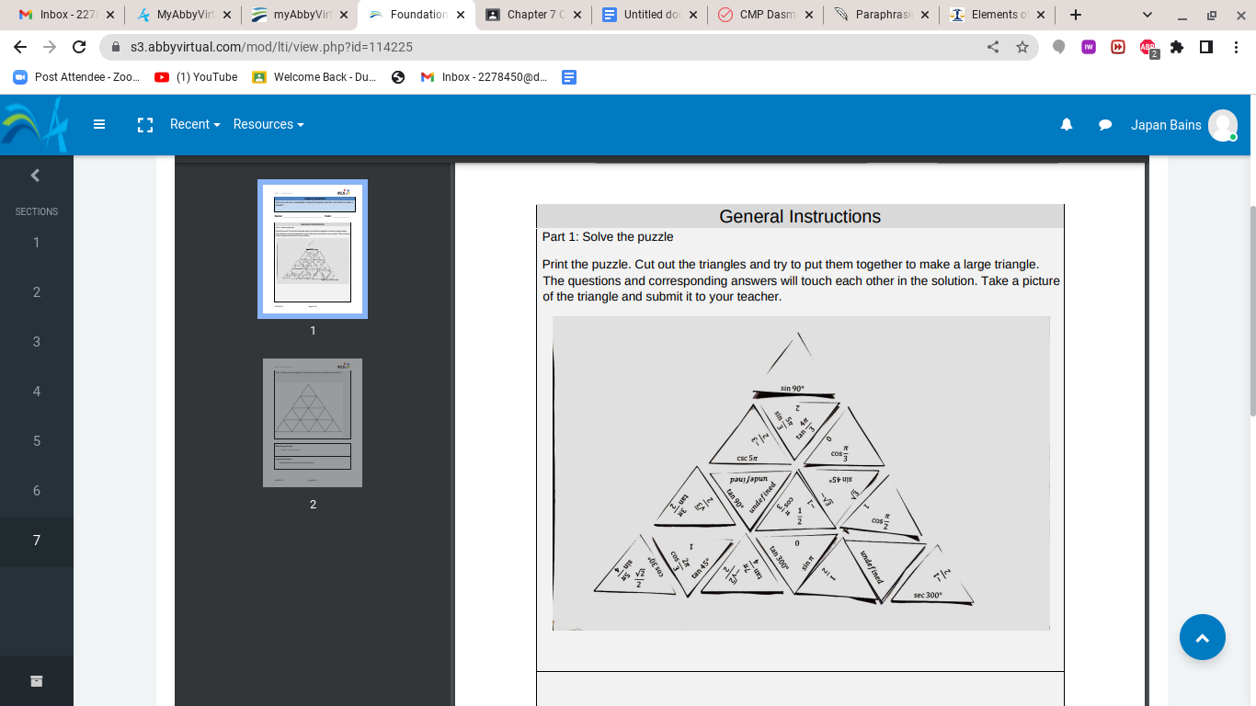Click the scroll-to-top round button
Screen dimensions: 1256x706
click(x=1203, y=637)
